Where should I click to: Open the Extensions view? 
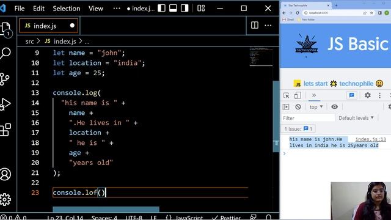click(x=5, y=130)
